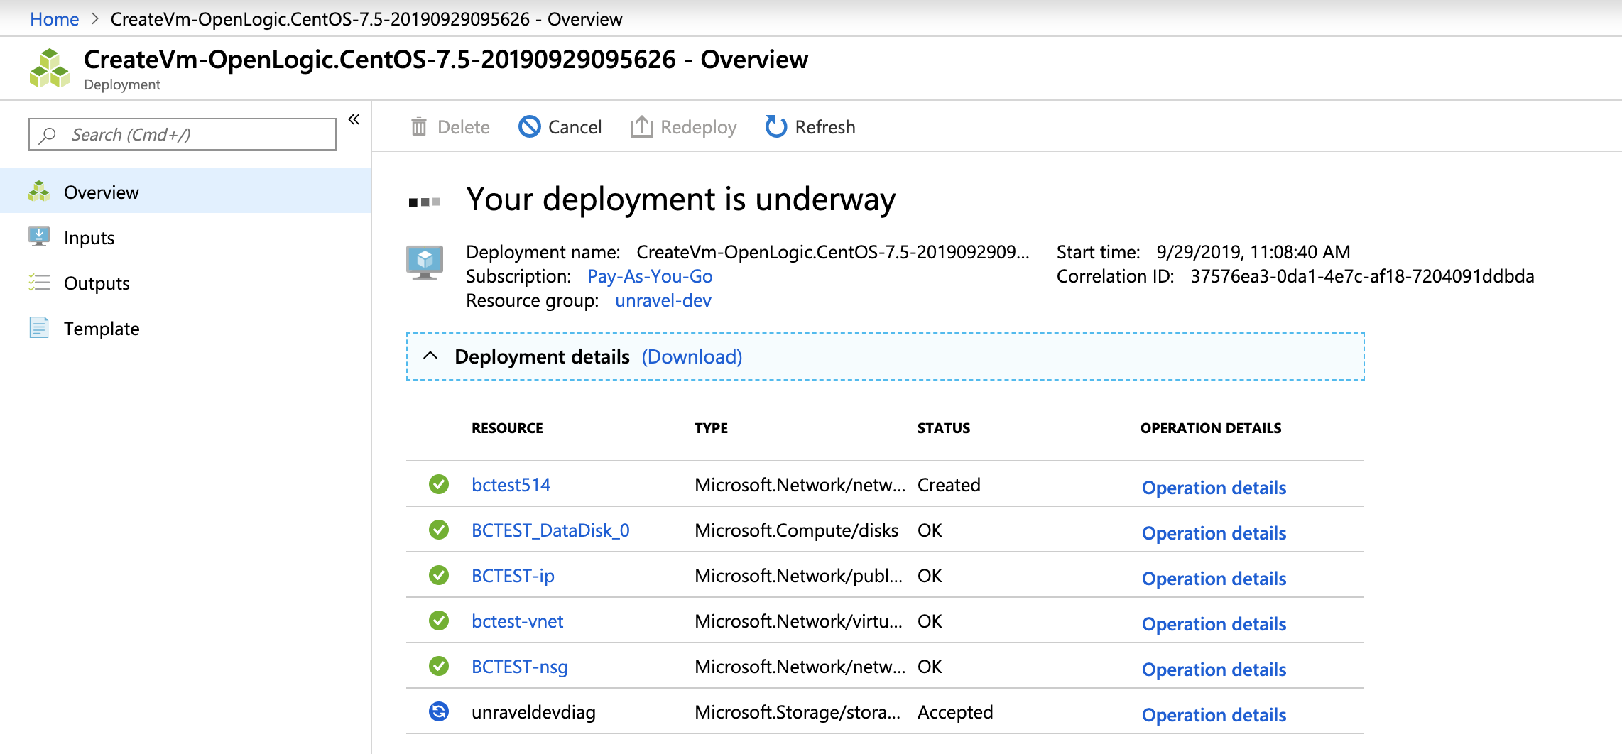Click the Redeploy upload icon
1622x754 pixels.
click(x=641, y=126)
